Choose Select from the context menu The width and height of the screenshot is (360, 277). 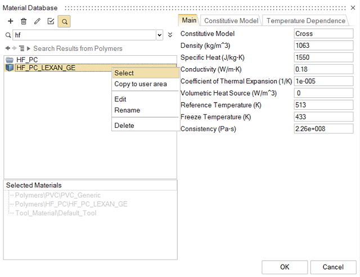(x=124, y=73)
